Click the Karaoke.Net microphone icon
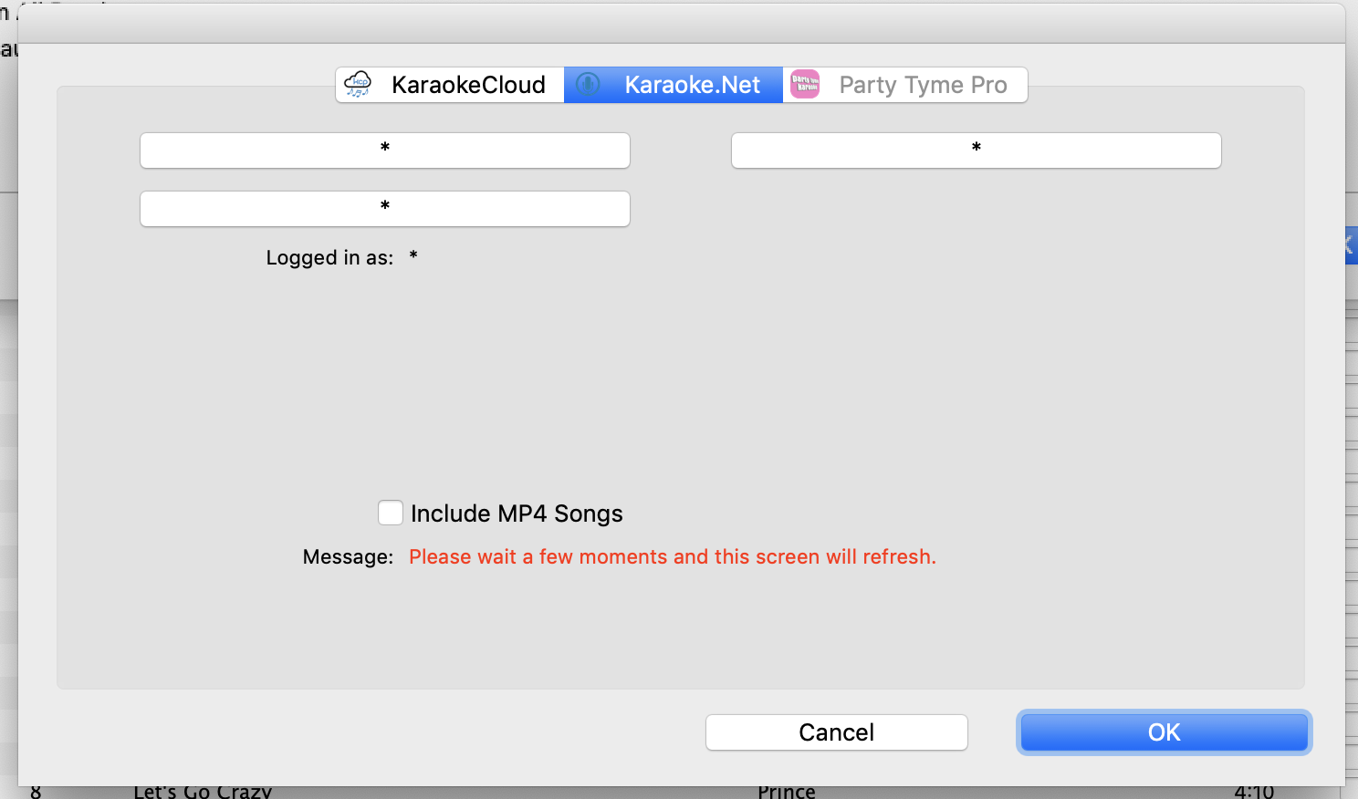 (589, 85)
